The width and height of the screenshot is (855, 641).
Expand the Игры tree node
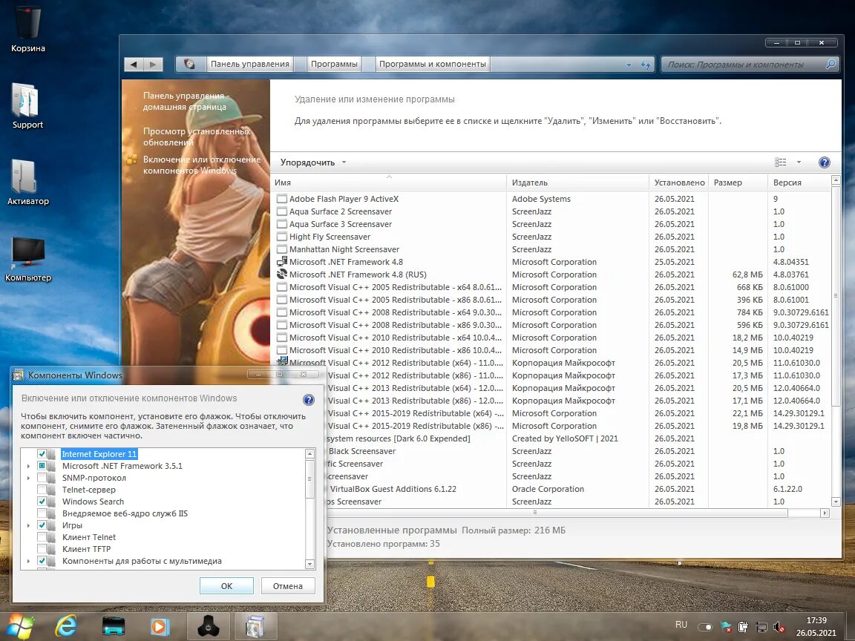[x=28, y=525]
